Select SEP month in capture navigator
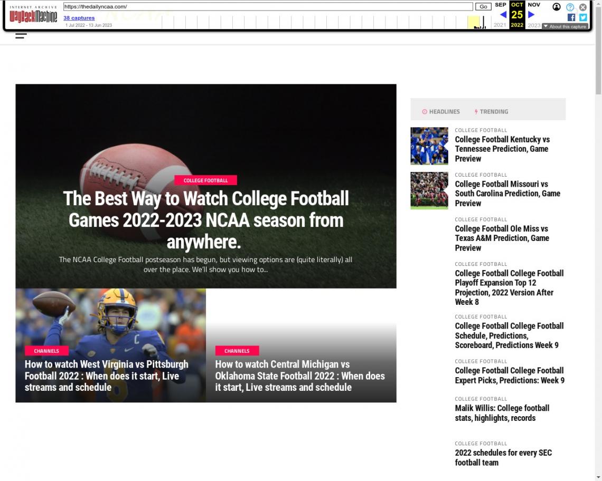602x481 pixels. click(501, 5)
